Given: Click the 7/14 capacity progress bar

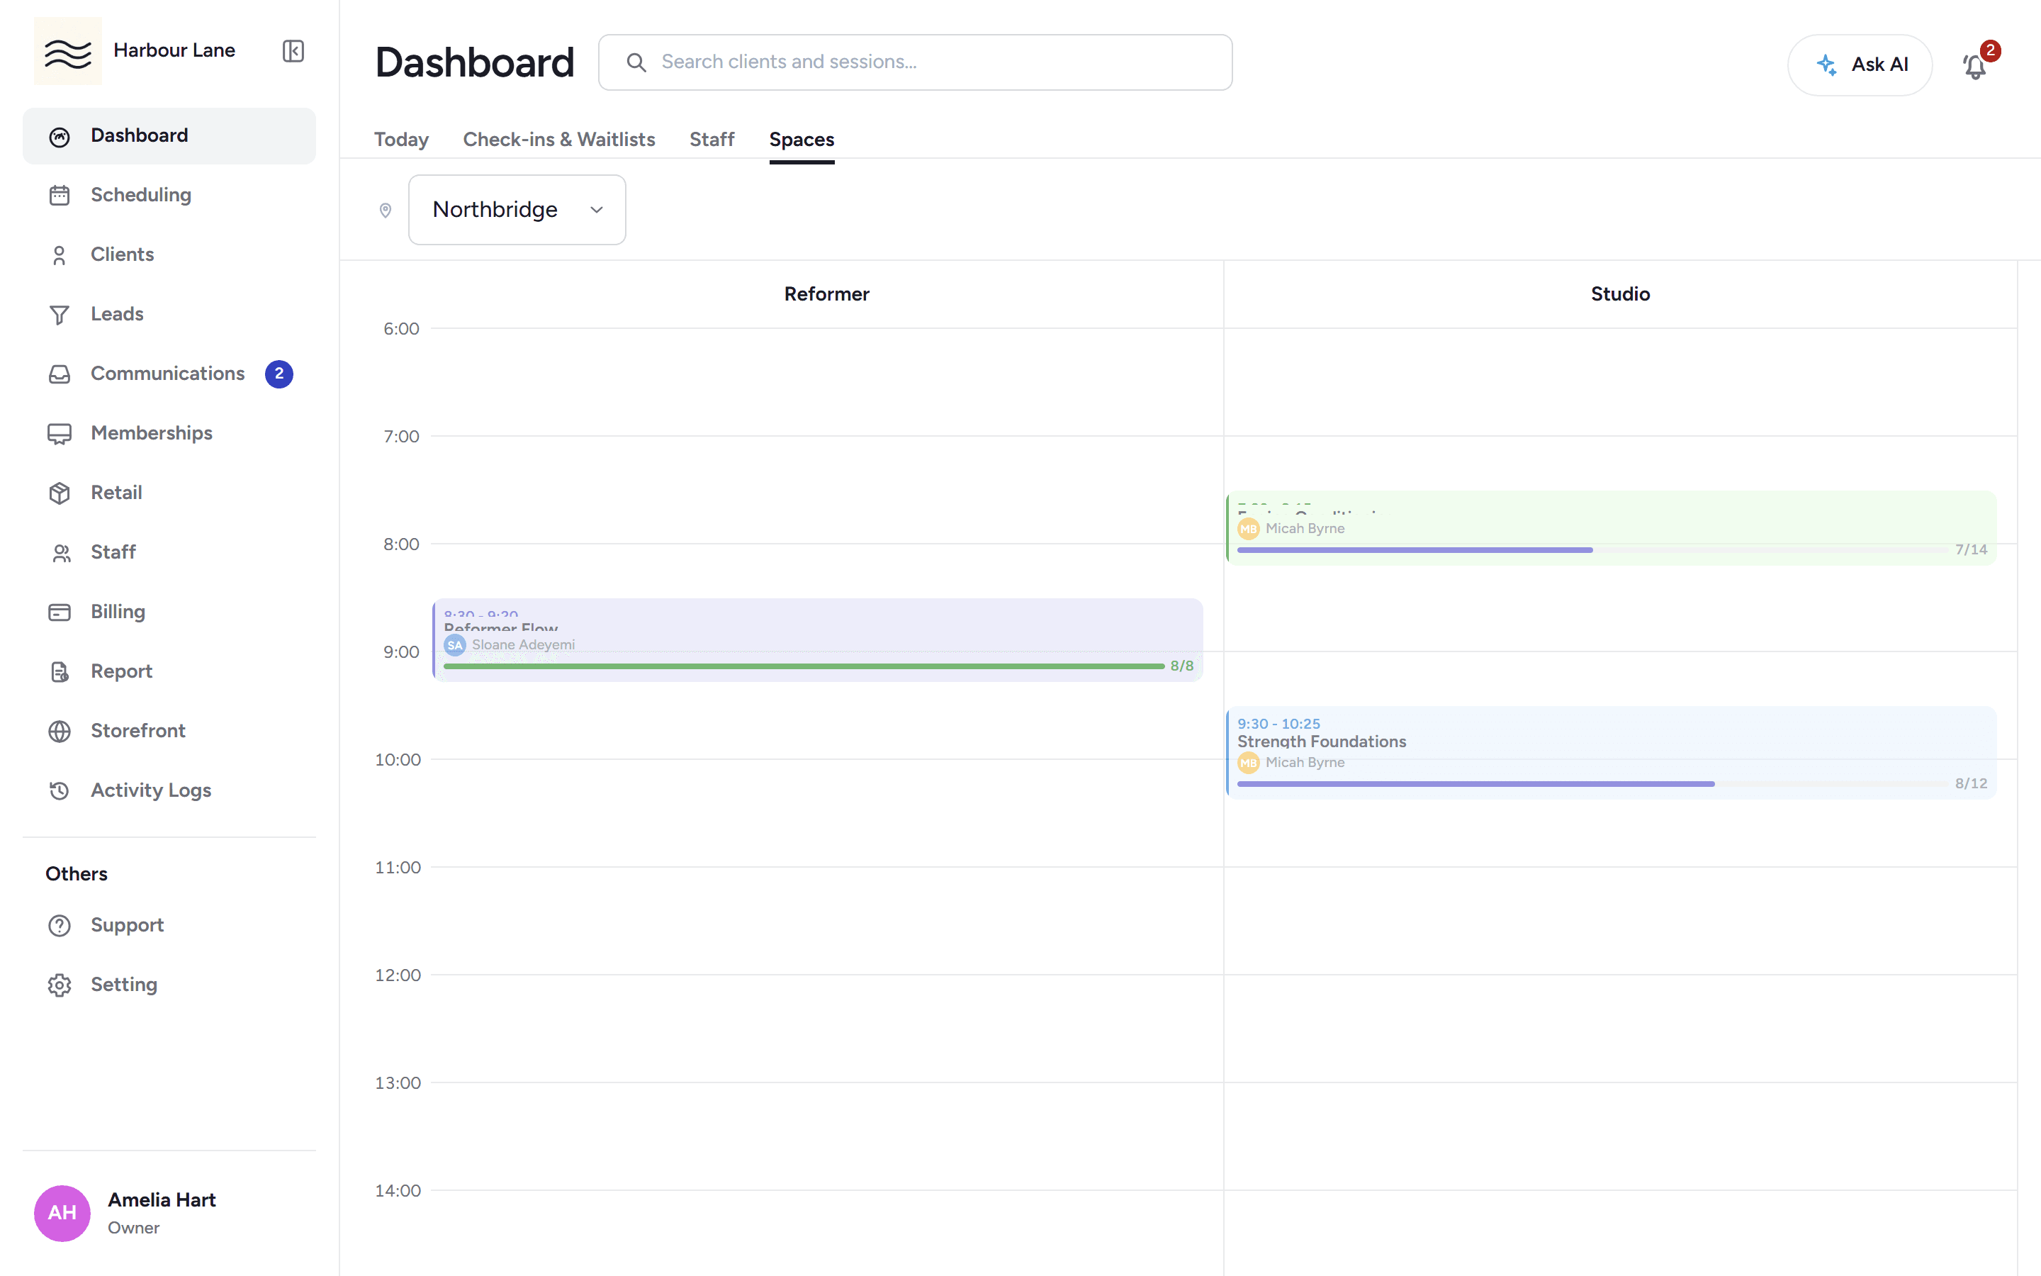Looking at the screenshot, I should [1592, 550].
